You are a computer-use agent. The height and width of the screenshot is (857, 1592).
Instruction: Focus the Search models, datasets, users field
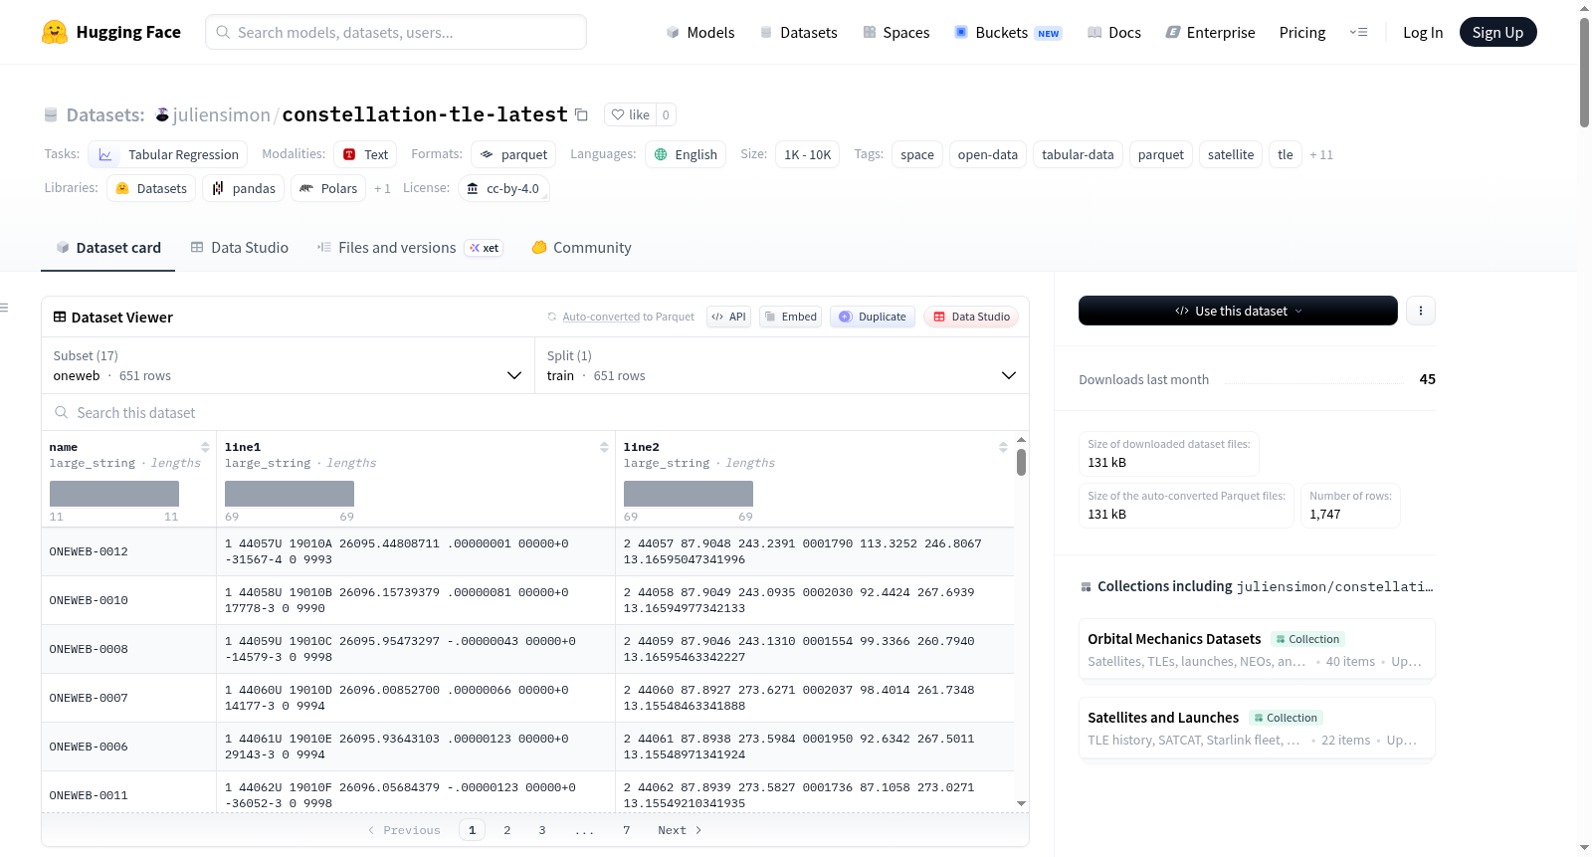click(x=396, y=32)
